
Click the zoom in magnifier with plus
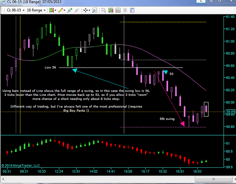(x=70, y=10)
